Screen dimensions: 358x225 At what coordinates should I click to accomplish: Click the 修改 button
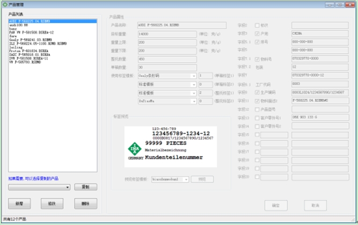(52, 205)
